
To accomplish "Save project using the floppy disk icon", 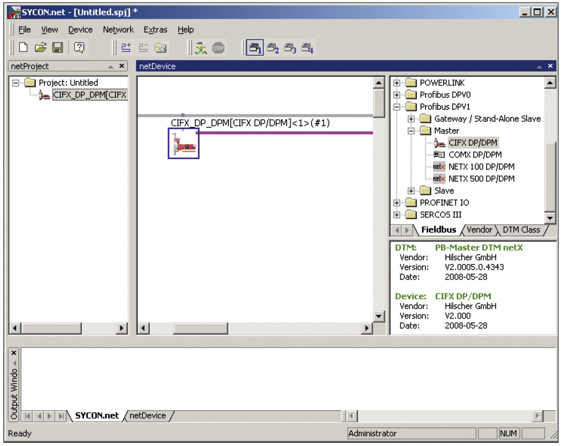I will (x=58, y=48).
